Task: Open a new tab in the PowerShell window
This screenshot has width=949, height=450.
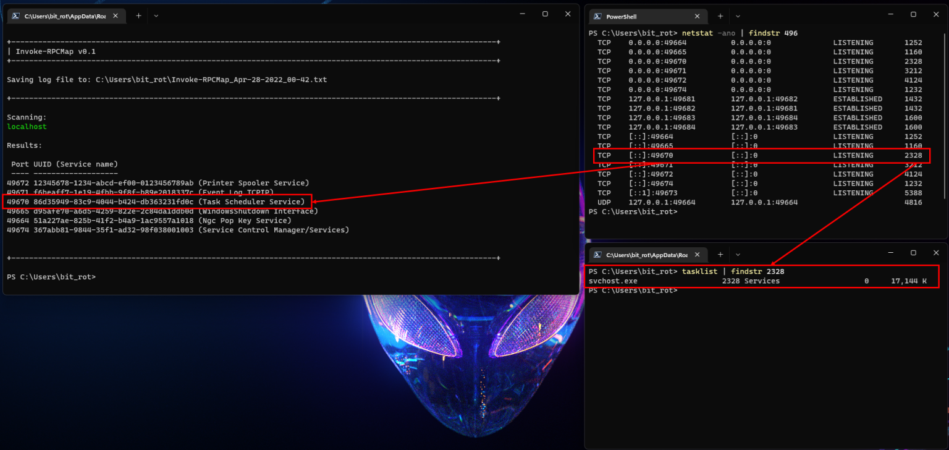Action: coord(720,16)
